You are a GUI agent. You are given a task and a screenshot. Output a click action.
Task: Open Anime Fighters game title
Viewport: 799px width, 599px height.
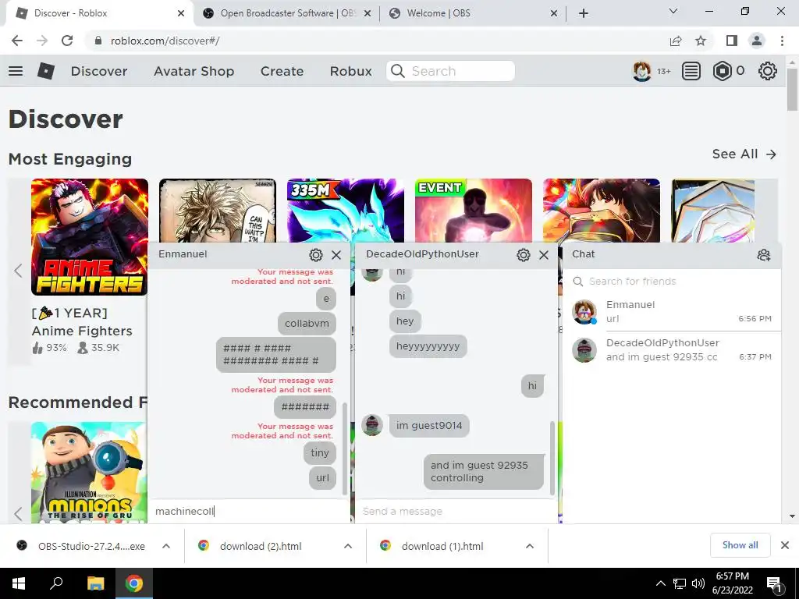[82, 322]
